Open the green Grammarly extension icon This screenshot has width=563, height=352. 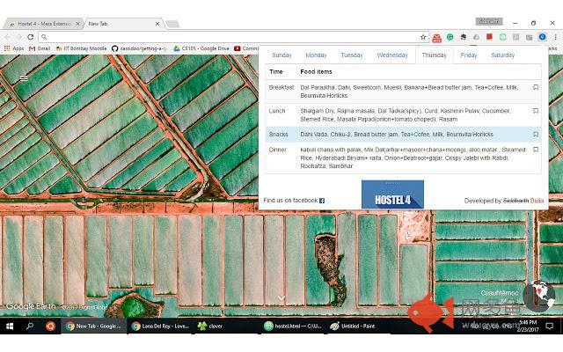450,37
